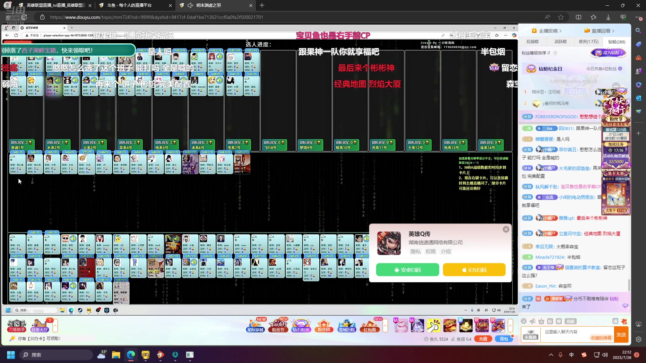Expand the activity icons arrow after 红包雨
646x363 pixels.
point(385,325)
